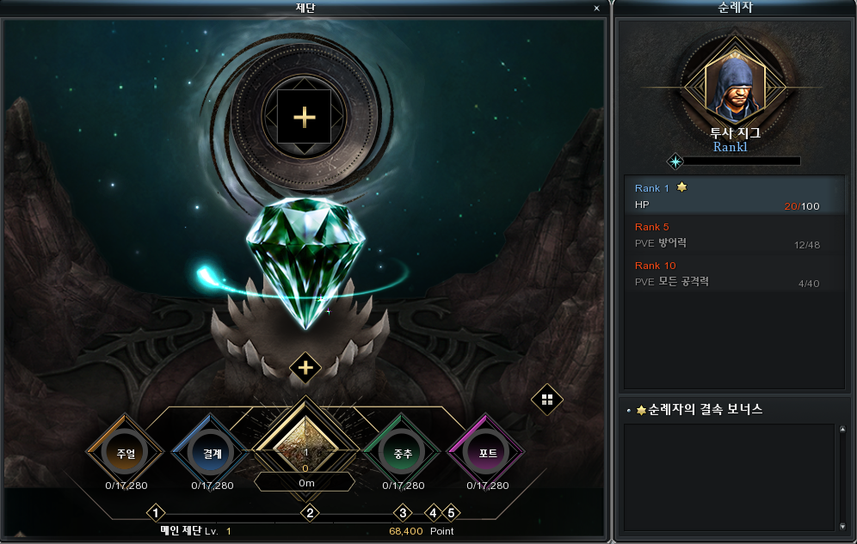Select the orange 주얼 altar diamond
Viewport: 857px width, 544px height.
tap(126, 452)
